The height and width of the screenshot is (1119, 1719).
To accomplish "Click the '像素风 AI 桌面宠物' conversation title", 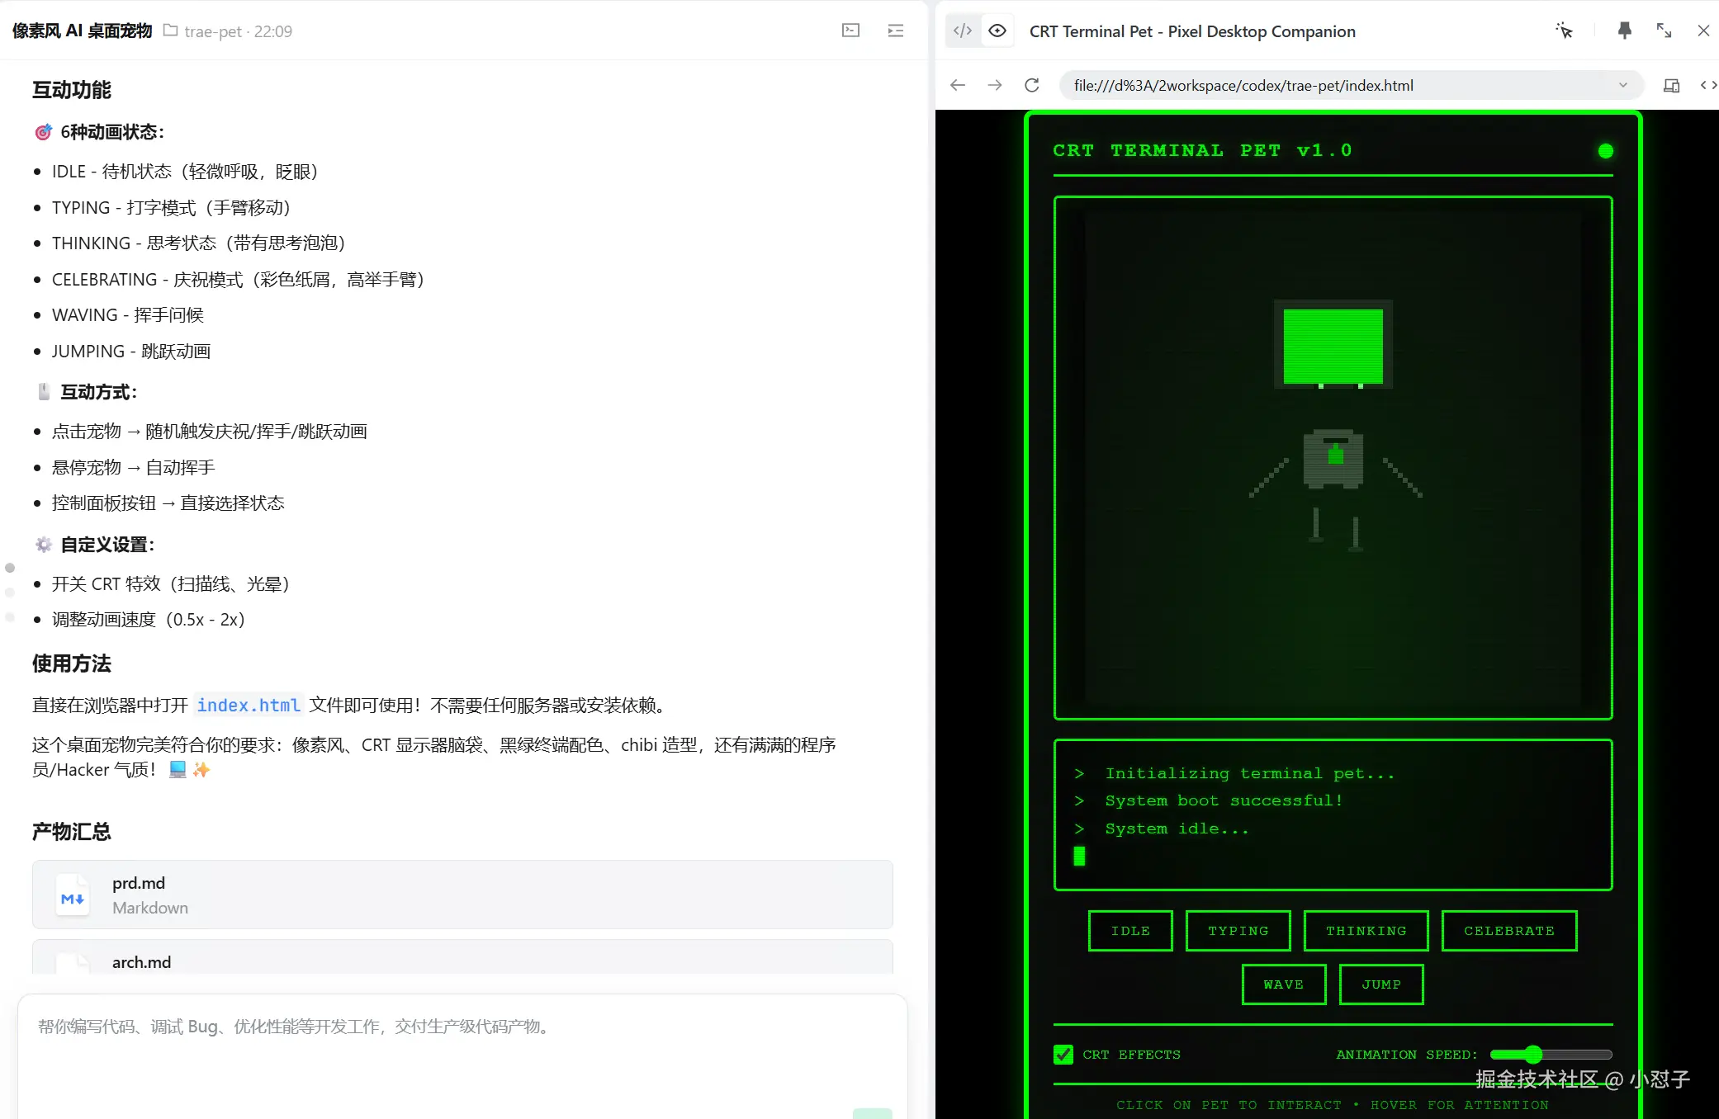I will coord(83,31).
